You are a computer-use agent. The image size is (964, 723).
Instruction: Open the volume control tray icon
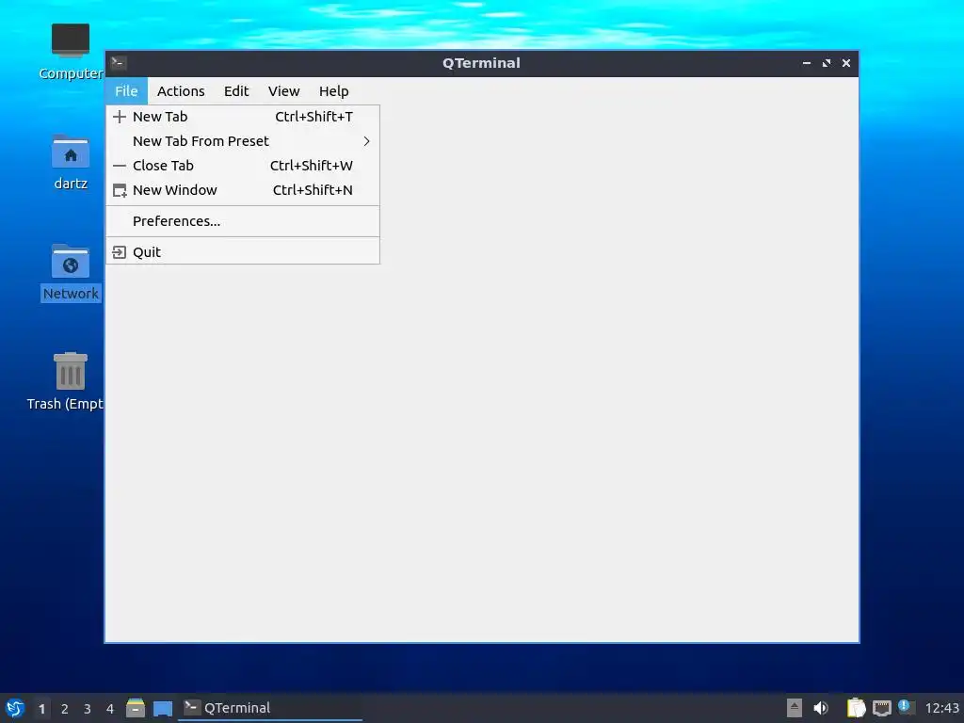tap(821, 708)
